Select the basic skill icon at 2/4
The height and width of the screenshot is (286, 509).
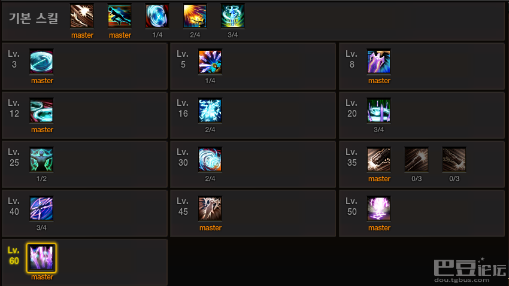coord(195,16)
